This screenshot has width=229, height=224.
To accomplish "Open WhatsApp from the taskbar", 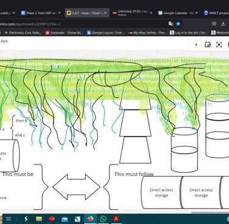I will pos(103,219).
